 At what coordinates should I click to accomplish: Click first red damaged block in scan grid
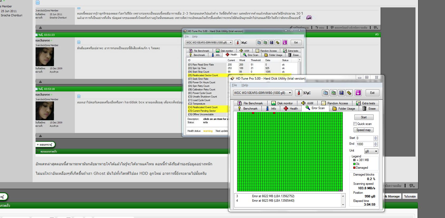click(253, 113)
